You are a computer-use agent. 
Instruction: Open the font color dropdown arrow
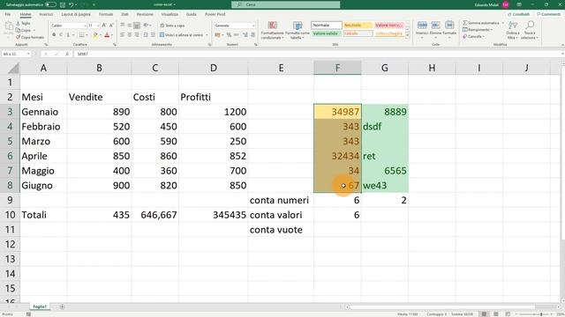click(x=112, y=35)
